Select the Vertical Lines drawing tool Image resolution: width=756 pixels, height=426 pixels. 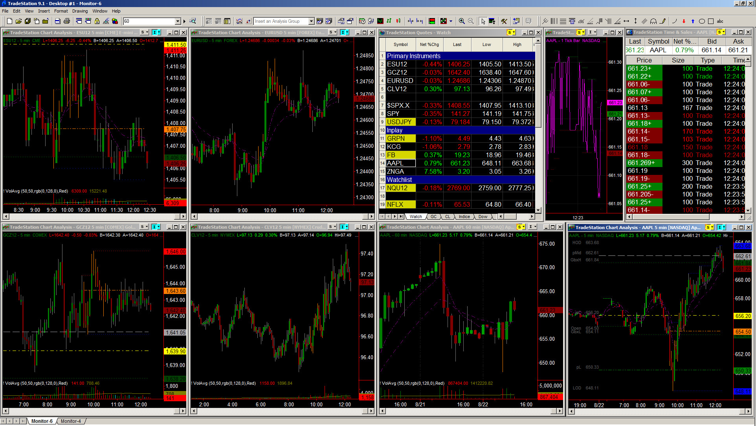[554, 21]
